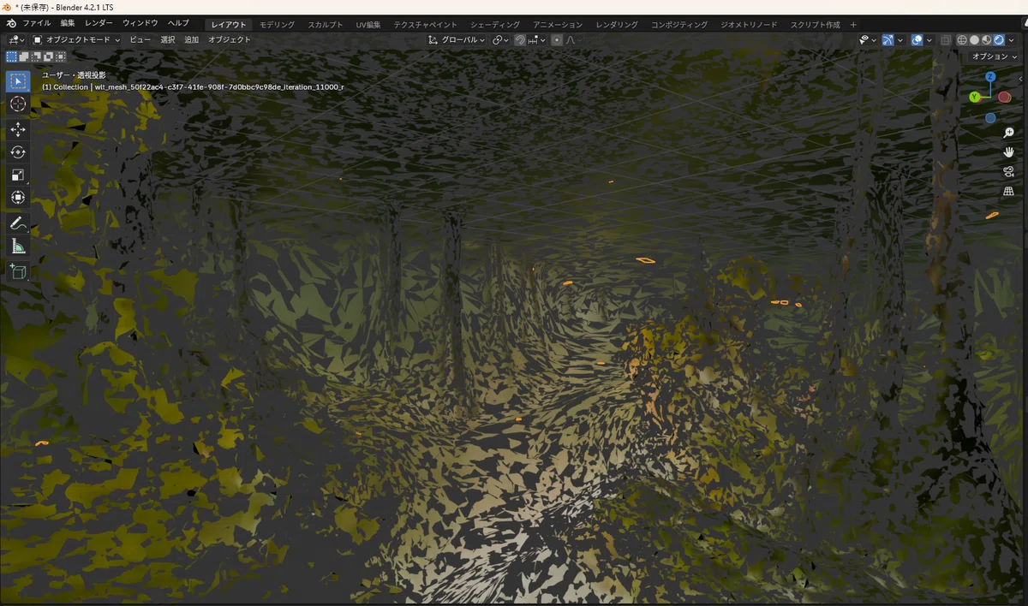Switch to the UV編集 workspace tab

pyautogui.click(x=368, y=25)
